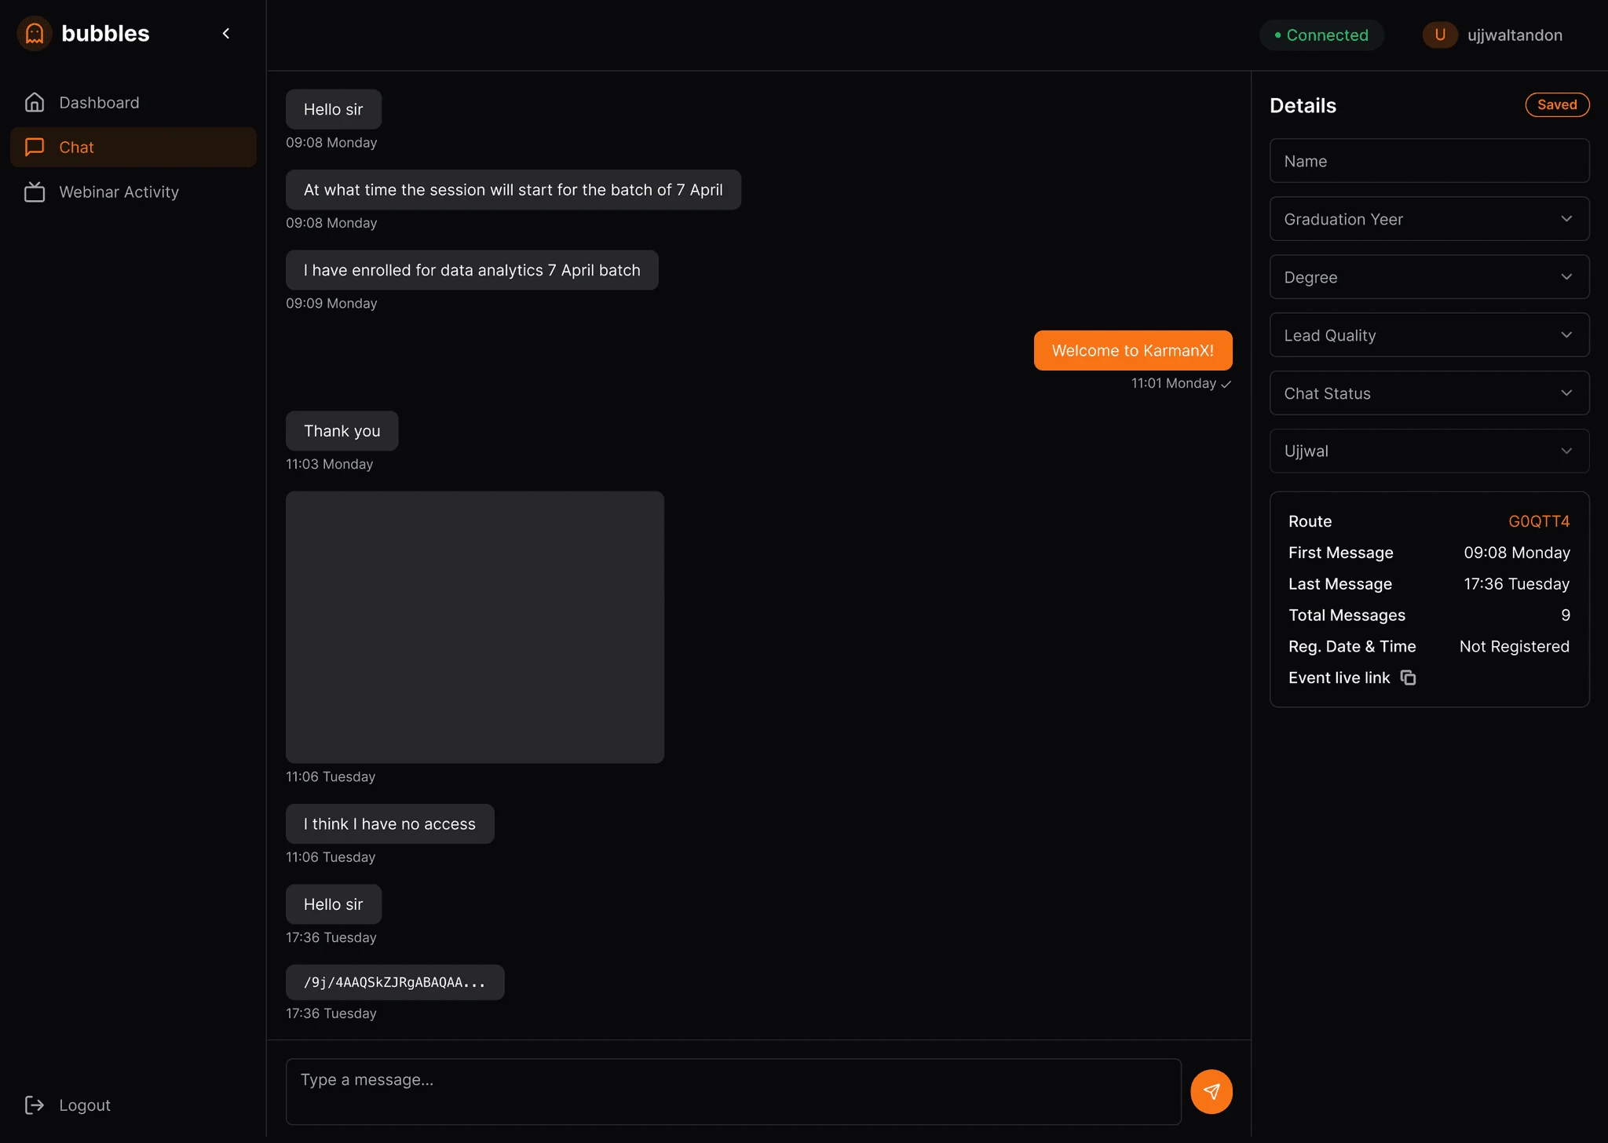Image resolution: width=1608 pixels, height=1143 pixels.
Task: Click the Event live link label
Action: click(1339, 677)
